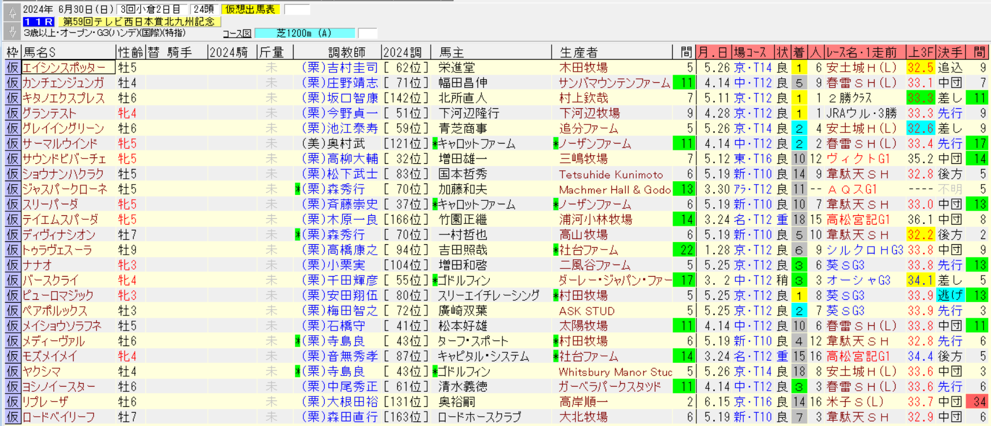Click the empty box beside 仮想出馬表
This screenshot has height=426, width=991.
297,9
